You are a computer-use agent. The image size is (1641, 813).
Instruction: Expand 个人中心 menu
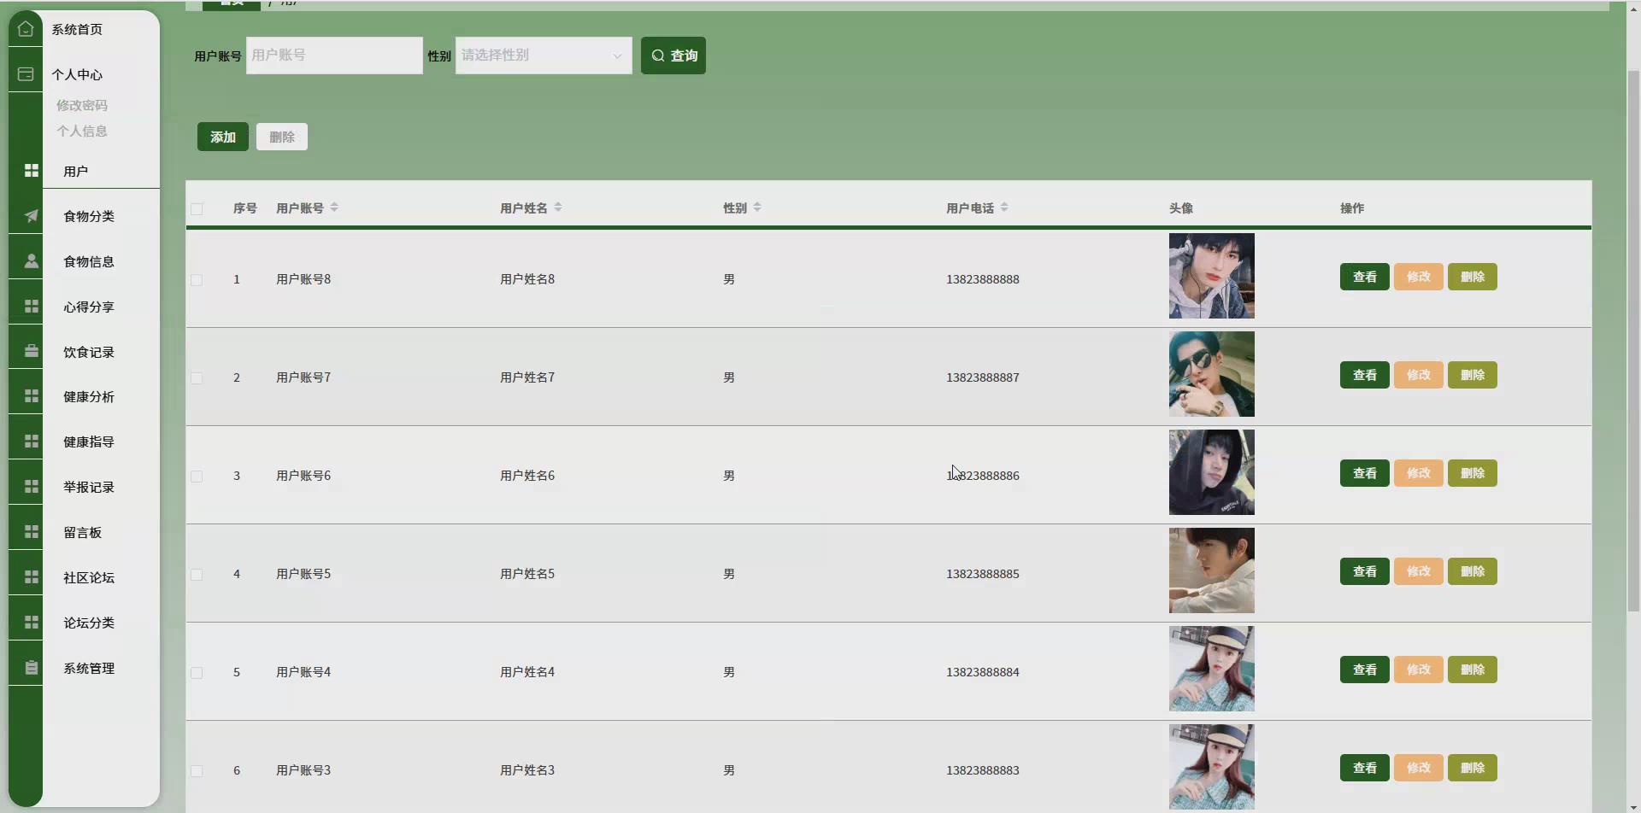[x=77, y=74]
